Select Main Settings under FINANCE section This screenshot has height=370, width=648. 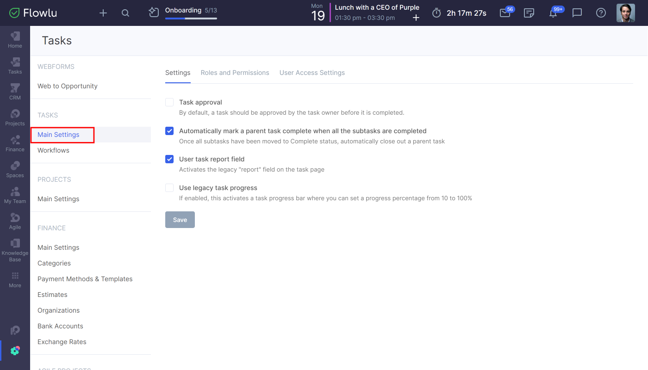tap(58, 247)
